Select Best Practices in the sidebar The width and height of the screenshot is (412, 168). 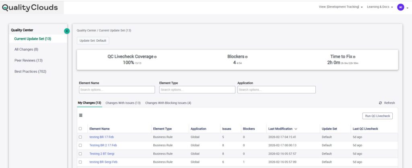(x=30, y=72)
